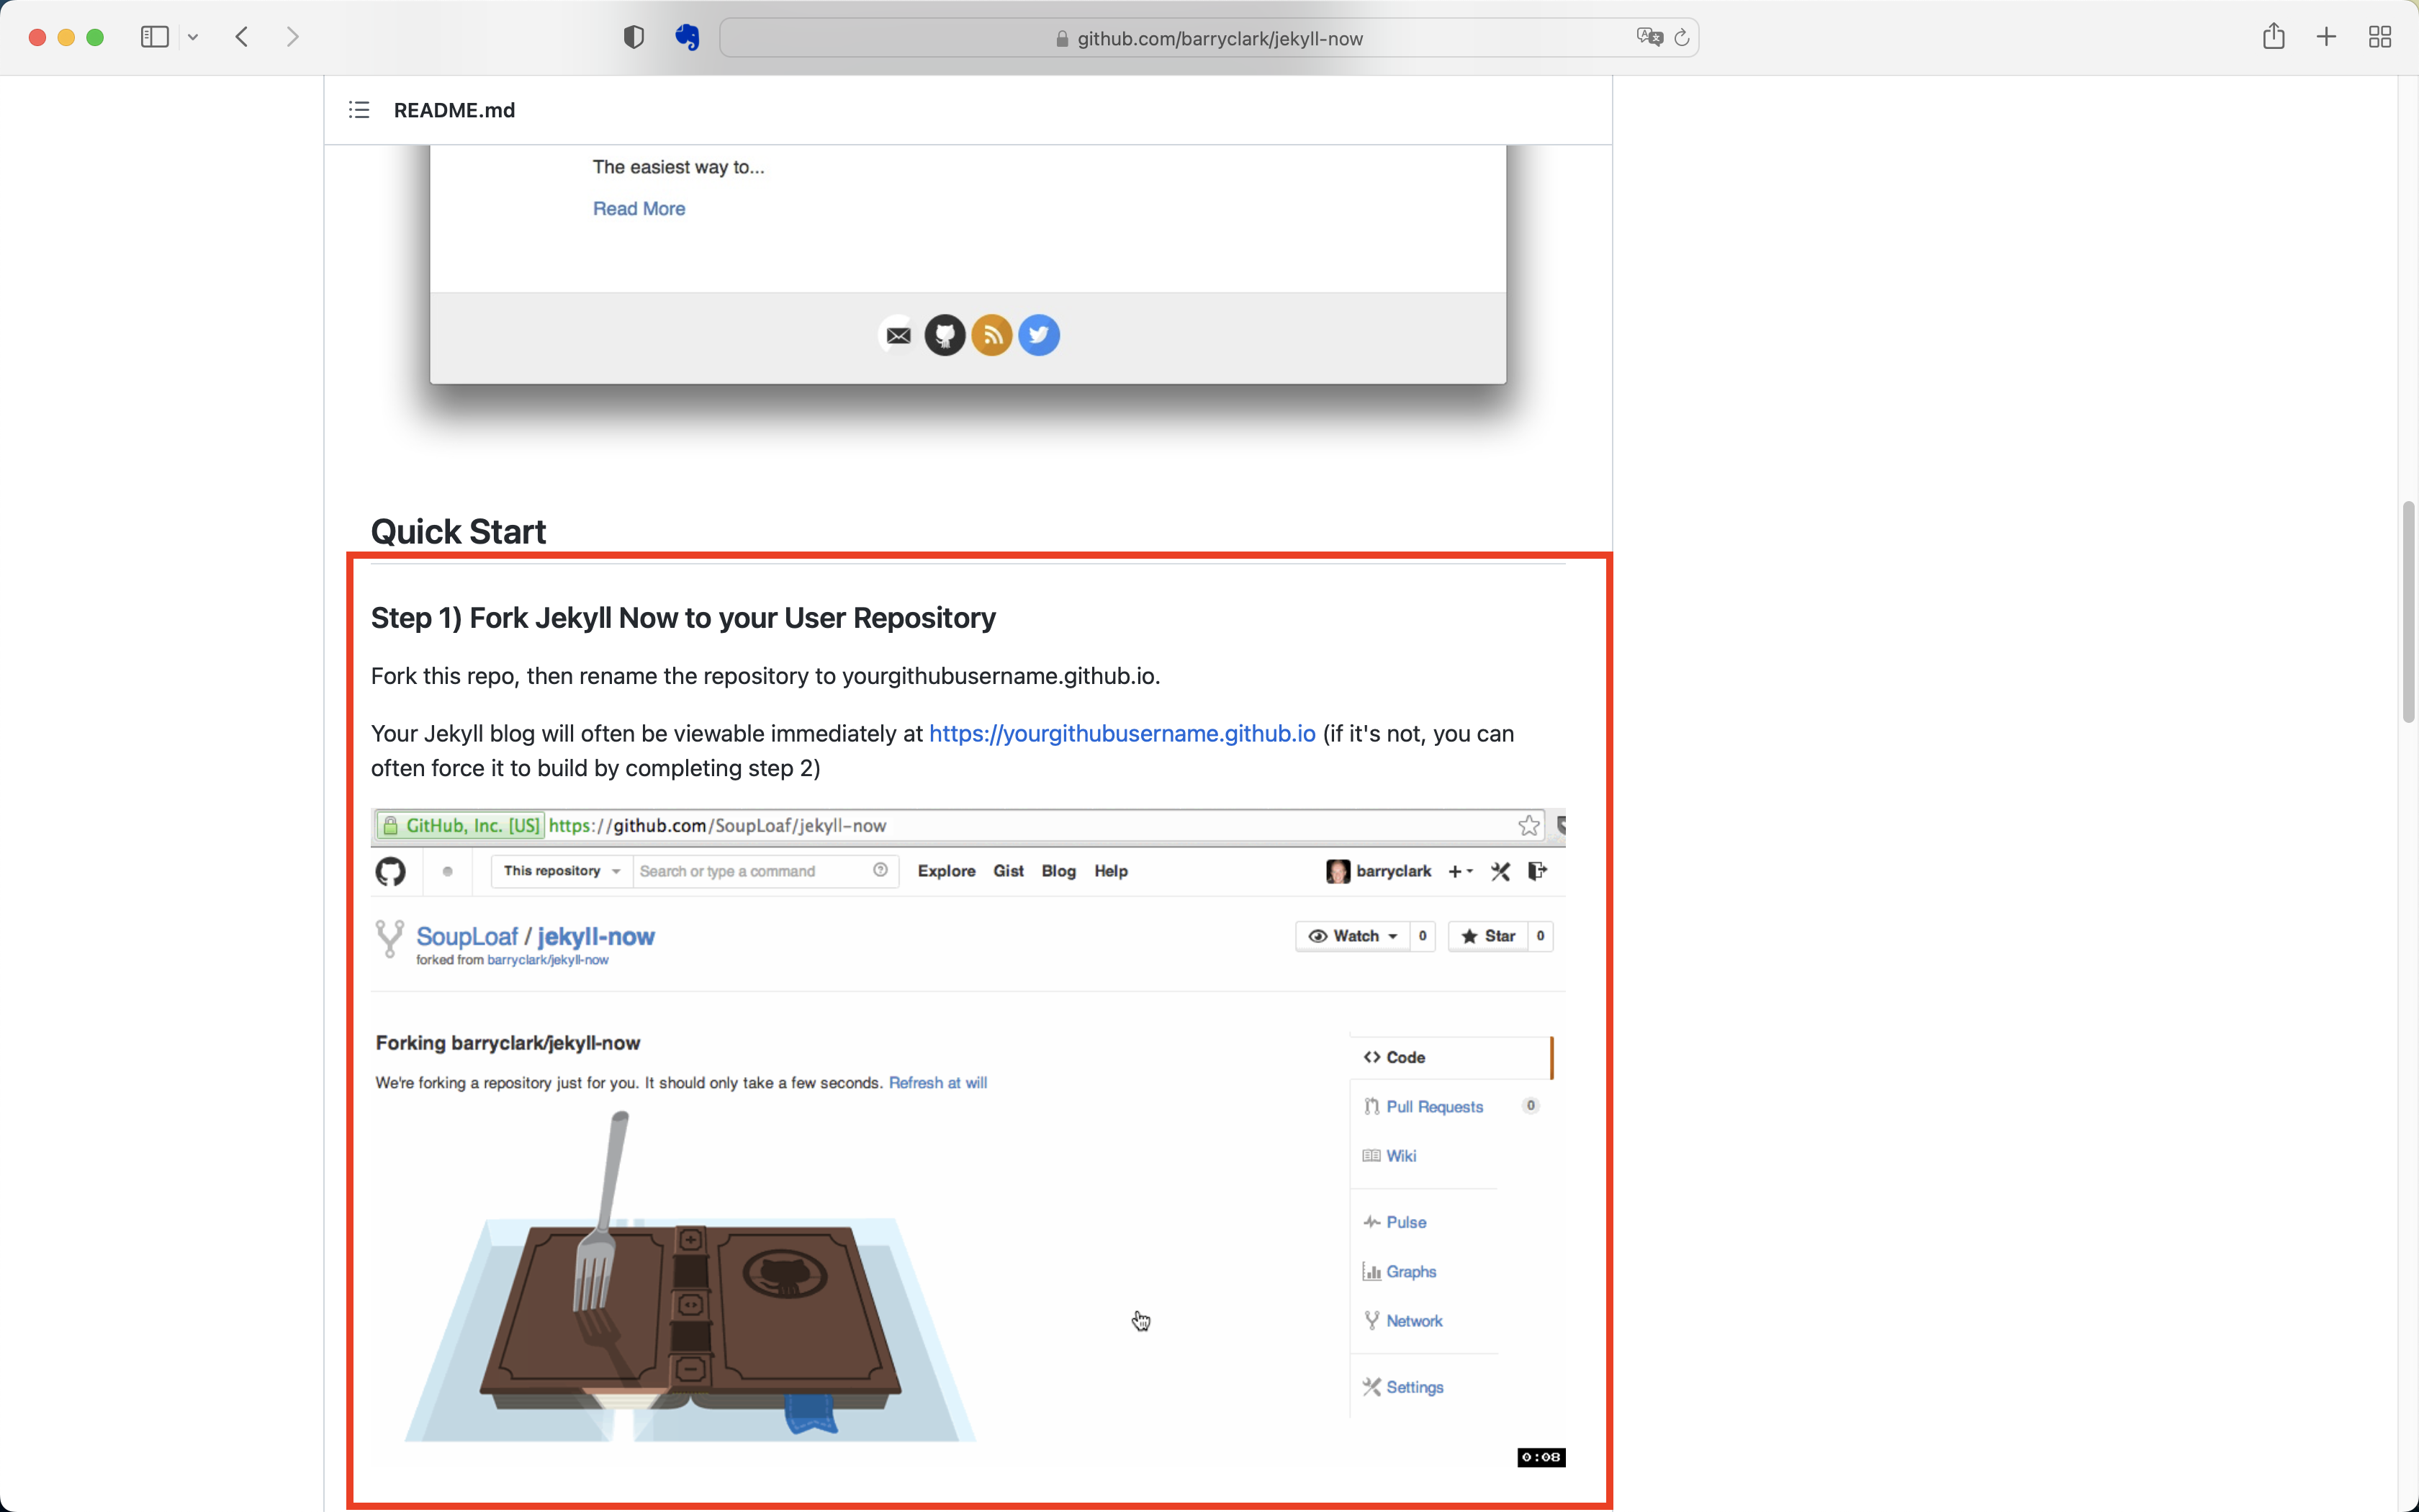Click the account settings tools icon in header
The height and width of the screenshot is (1512, 2419).
(1500, 871)
